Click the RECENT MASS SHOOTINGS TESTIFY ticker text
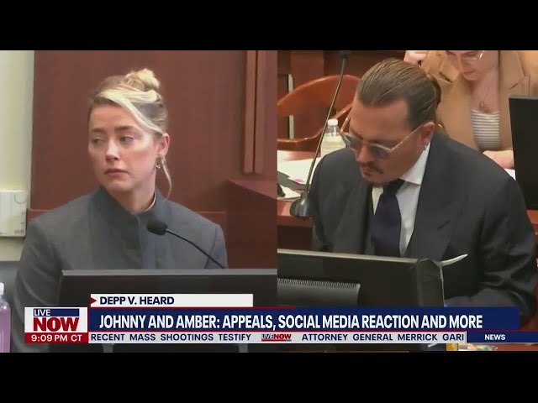Screen dimensions: 538x403 pos(171,338)
